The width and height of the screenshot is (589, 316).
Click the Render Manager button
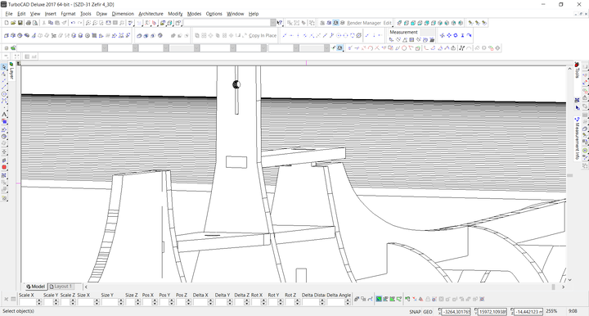pyautogui.click(x=364, y=23)
